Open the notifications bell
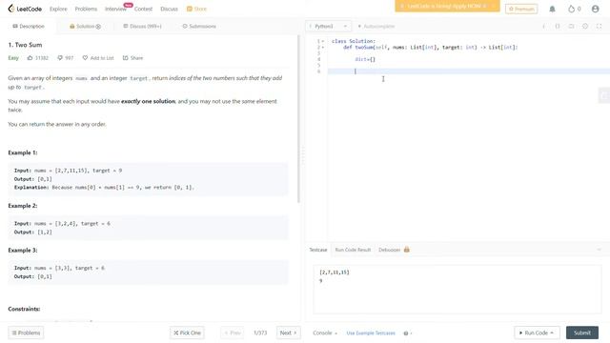This screenshot has height=343, width=610. (x=552, y=9)
